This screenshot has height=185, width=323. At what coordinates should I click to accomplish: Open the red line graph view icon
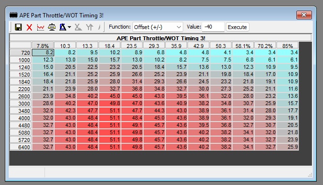41,27
